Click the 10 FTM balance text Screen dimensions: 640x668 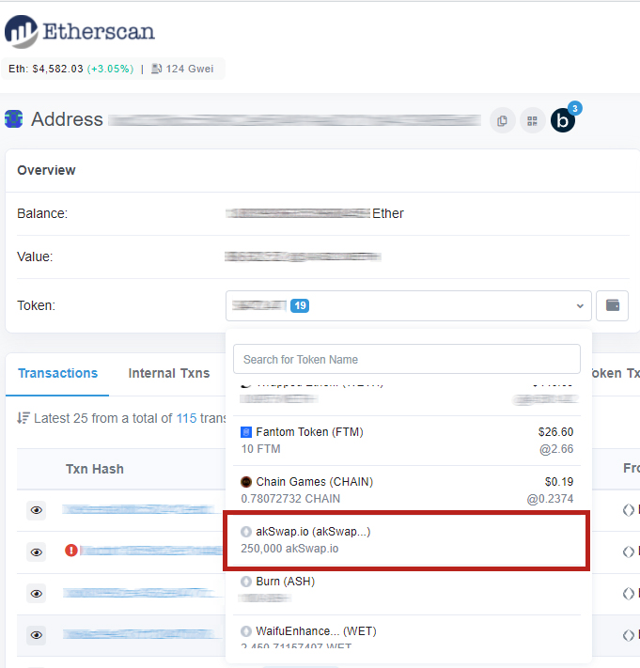click(260, 449)
